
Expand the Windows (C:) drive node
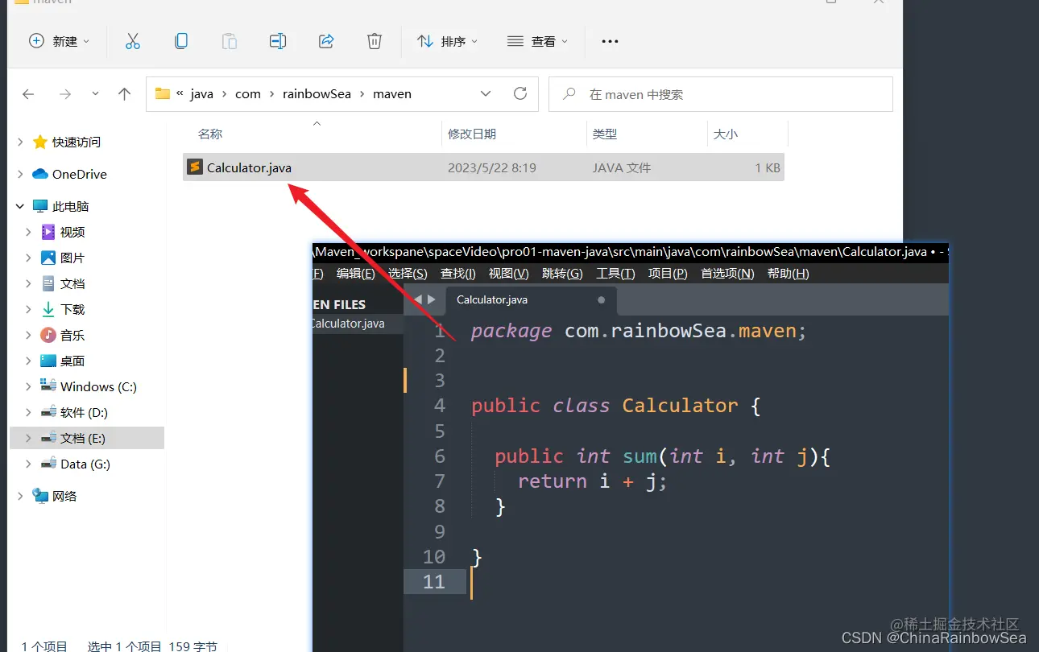tap(28, 386)
